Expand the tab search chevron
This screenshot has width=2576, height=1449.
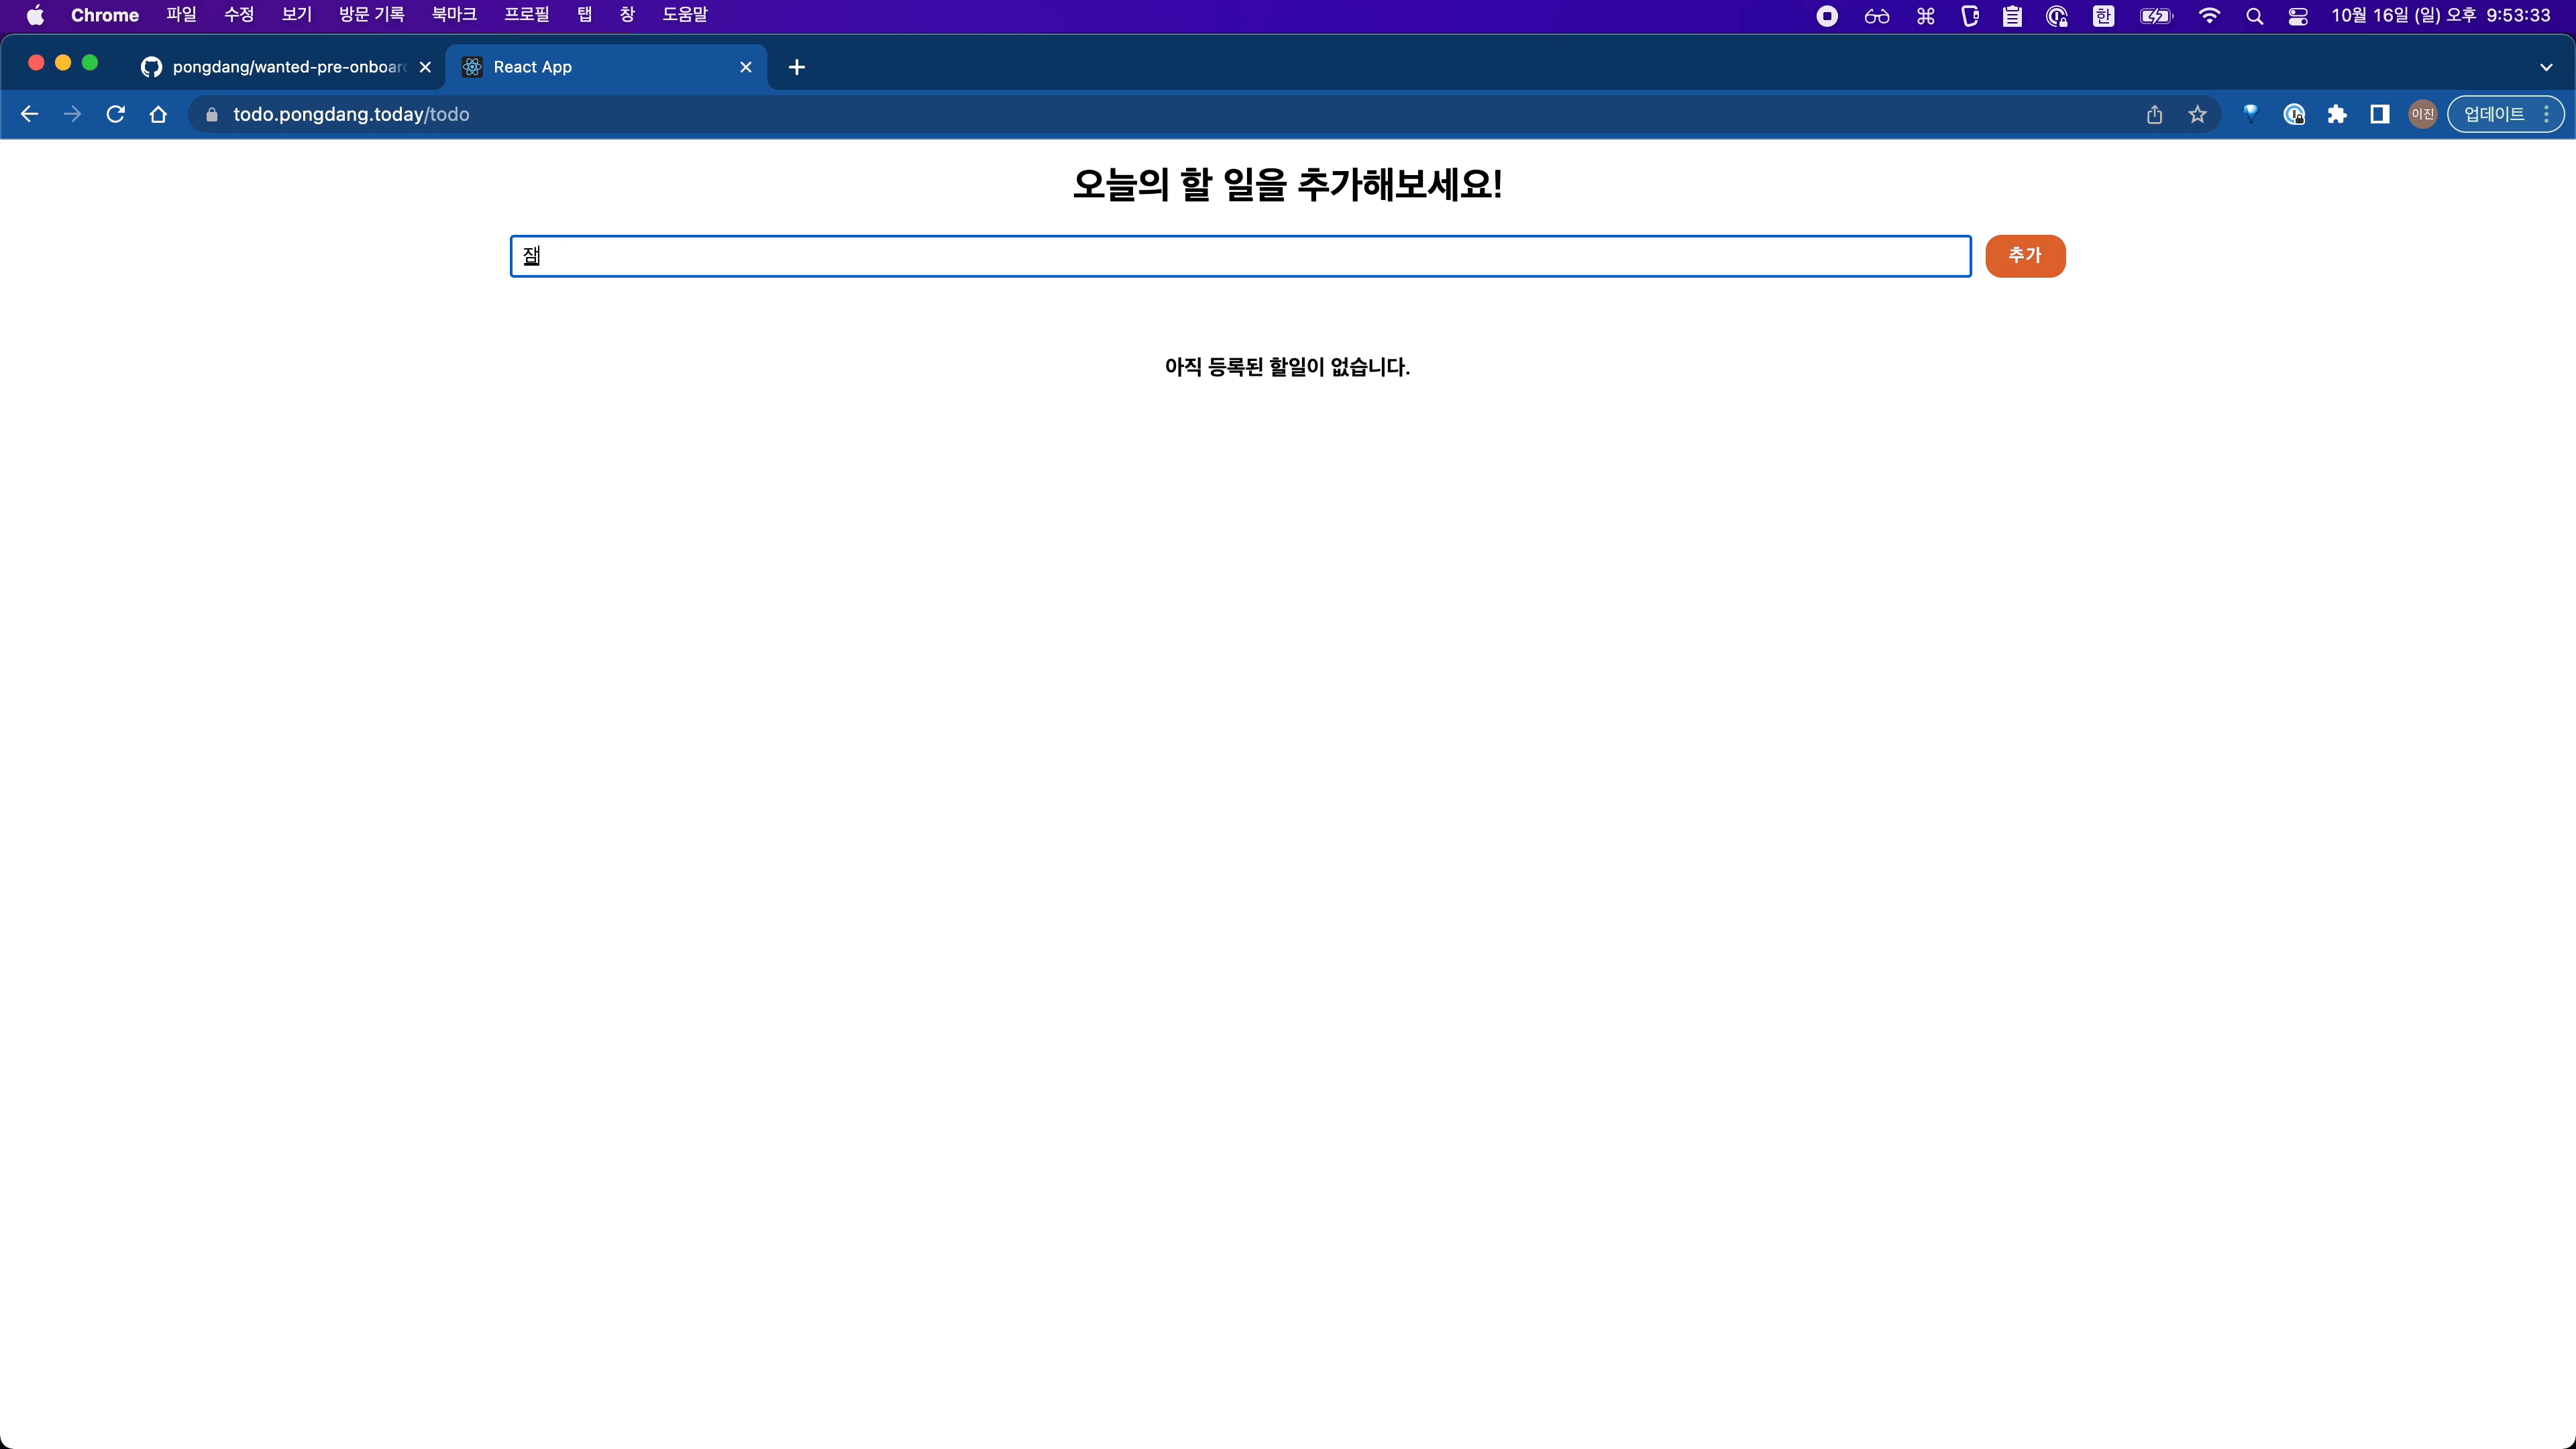click(2546, 67)
